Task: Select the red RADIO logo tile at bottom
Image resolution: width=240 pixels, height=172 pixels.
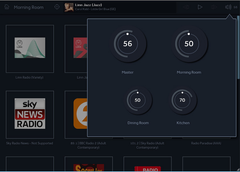Action: point(148,164)
